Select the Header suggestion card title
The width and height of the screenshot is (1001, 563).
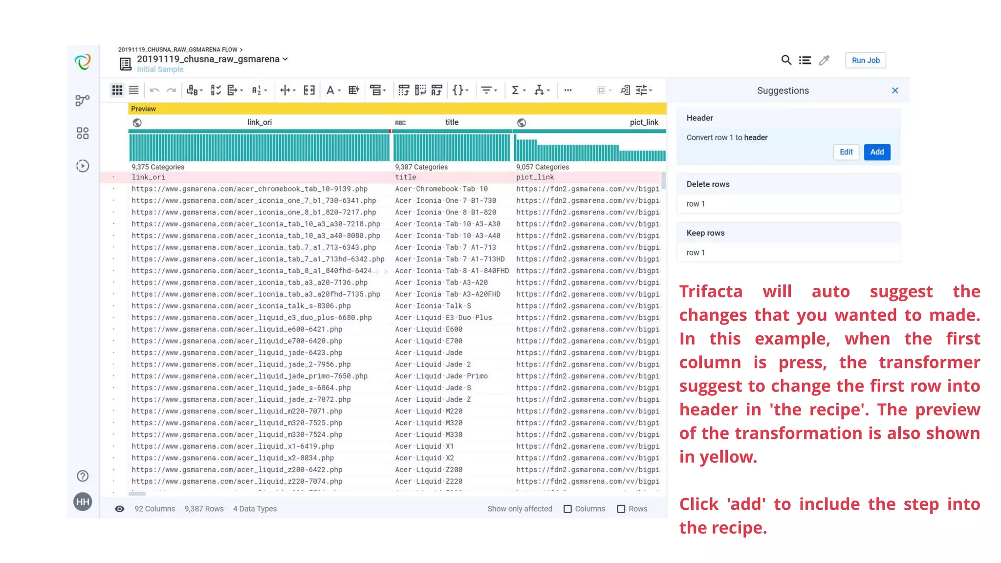pos(699,118)
